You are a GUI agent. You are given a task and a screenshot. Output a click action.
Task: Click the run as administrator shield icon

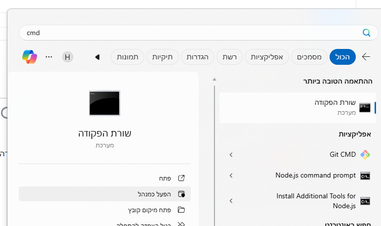tap(181, 194)
